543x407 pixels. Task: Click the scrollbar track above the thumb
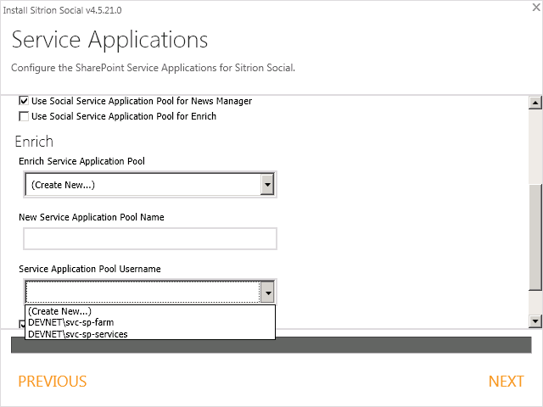(535, 144)
